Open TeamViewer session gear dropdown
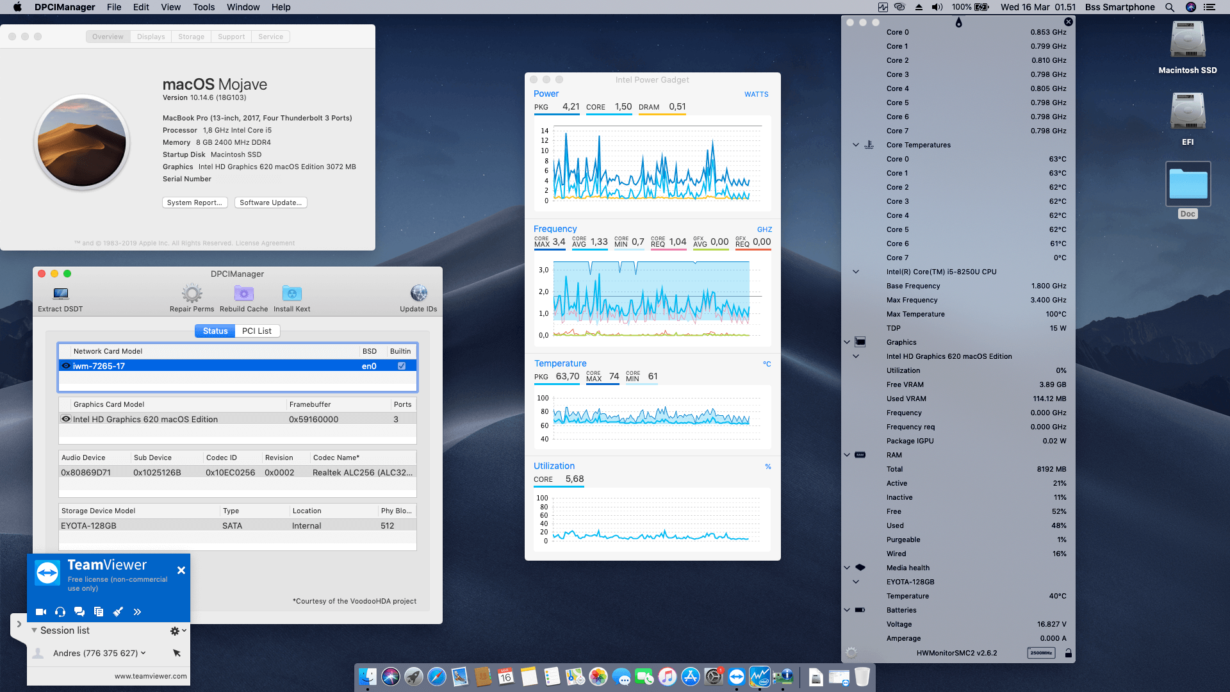This screenshot has width=1230, height=692. point(178,631)
